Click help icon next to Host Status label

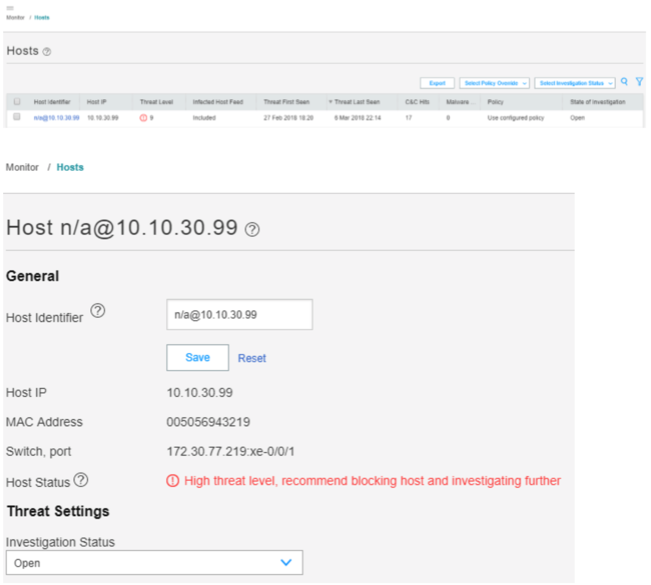pyautogui.click(x=81, y=480)
